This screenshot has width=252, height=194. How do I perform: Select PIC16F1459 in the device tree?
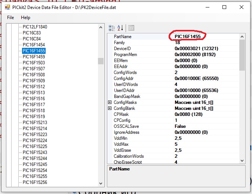point(34,57)
